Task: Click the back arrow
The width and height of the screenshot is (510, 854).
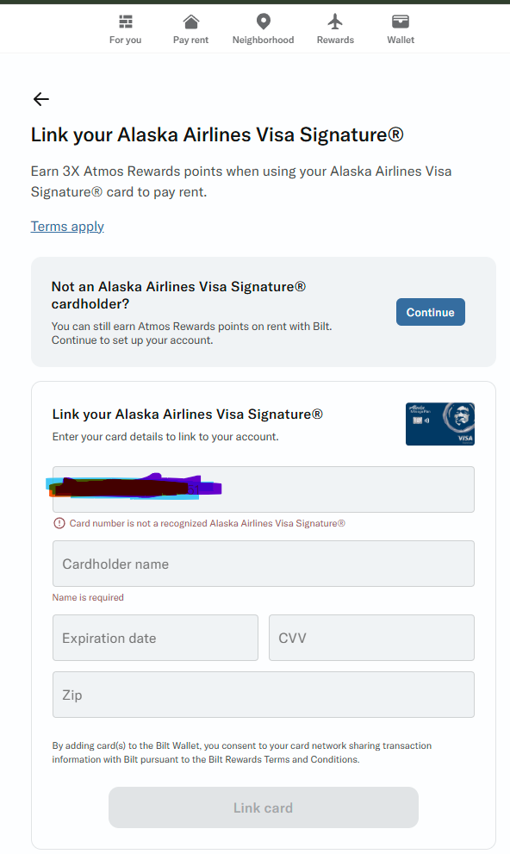Action: (x=40, y=99)
